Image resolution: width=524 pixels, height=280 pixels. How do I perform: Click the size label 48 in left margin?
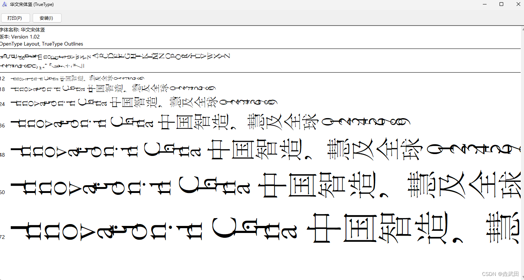(1, 155)
